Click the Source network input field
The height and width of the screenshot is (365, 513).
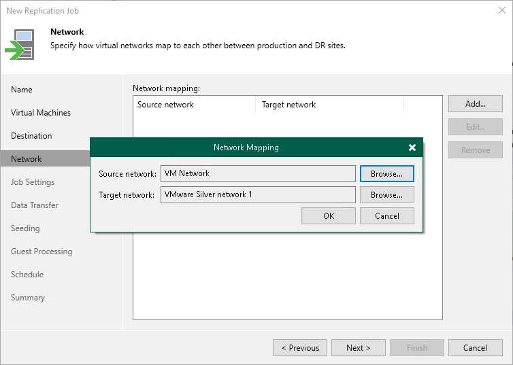[x=258, y=174]
